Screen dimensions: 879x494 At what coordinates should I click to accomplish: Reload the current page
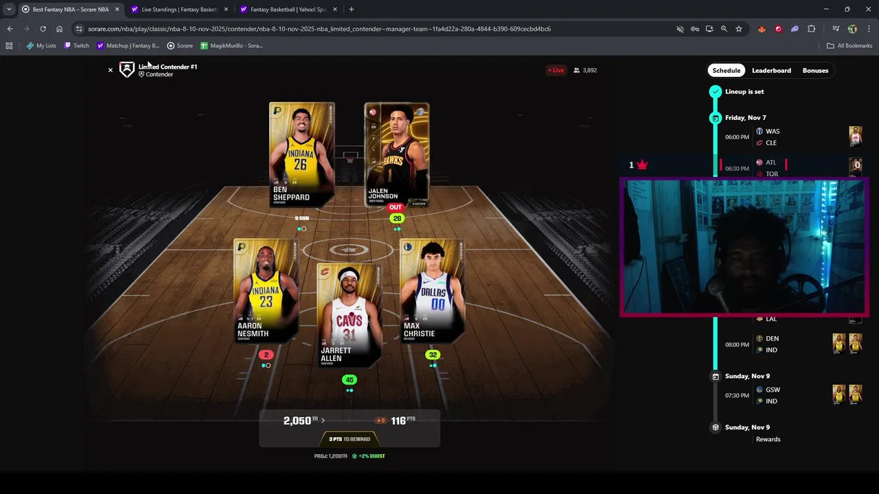[x=43, y=29]
